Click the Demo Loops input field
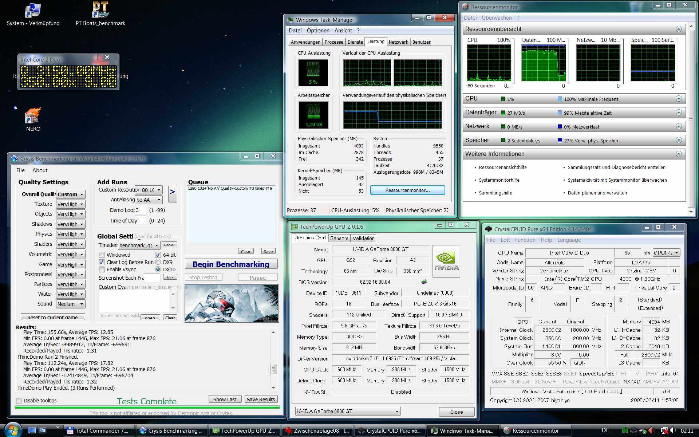 click(x=140, y=210)
